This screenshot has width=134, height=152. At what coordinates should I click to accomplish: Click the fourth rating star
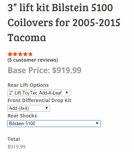(x=25, y=54)
